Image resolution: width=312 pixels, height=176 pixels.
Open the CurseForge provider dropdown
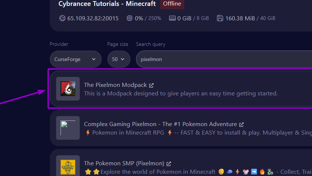coord(76,59)
